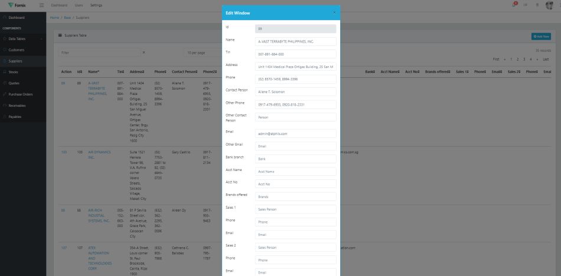This screenshot has height=276, width=561.
Task: Expand the Data Tables sidebar group
Action: point(21,39)
